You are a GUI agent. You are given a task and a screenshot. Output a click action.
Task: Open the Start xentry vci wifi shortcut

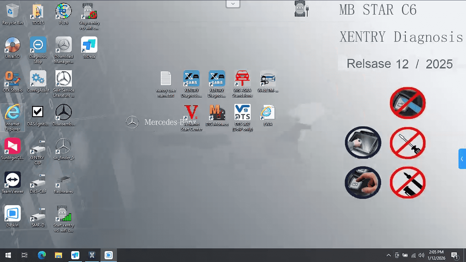point(64,214)
